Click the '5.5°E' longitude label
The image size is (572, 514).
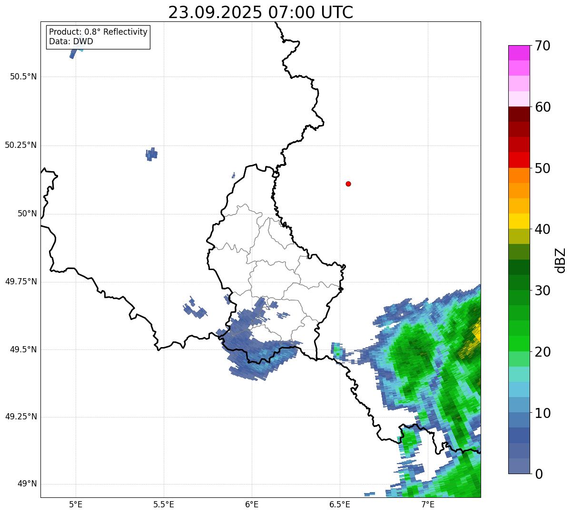pos(164,504)
